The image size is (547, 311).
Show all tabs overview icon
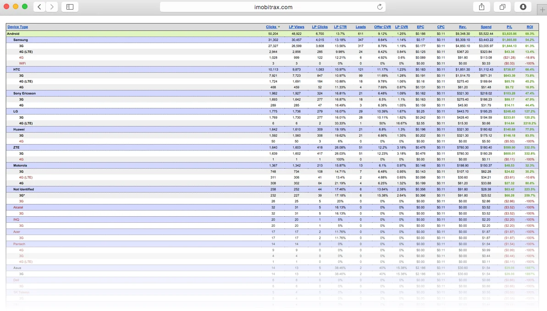coord(503,6)
